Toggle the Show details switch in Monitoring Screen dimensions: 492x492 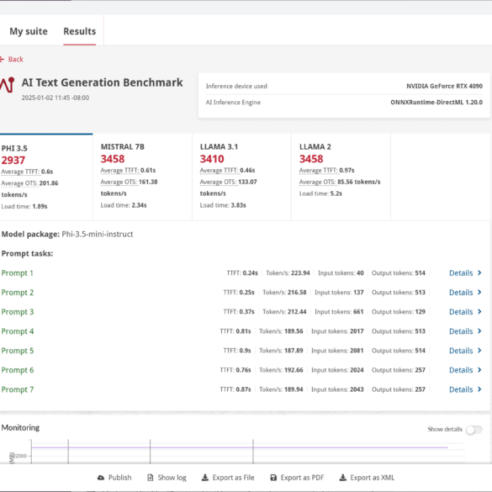(x=473, y=430)
